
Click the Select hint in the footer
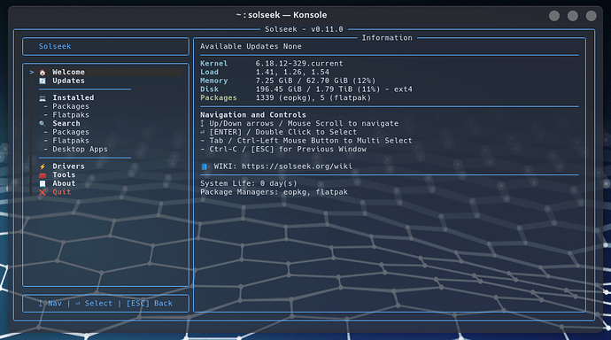point(94,304)
